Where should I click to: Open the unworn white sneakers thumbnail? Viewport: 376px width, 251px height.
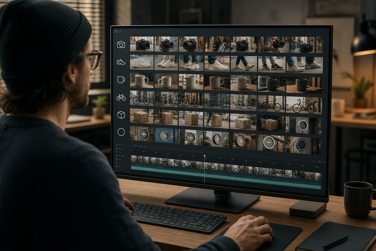pos(142,62)
